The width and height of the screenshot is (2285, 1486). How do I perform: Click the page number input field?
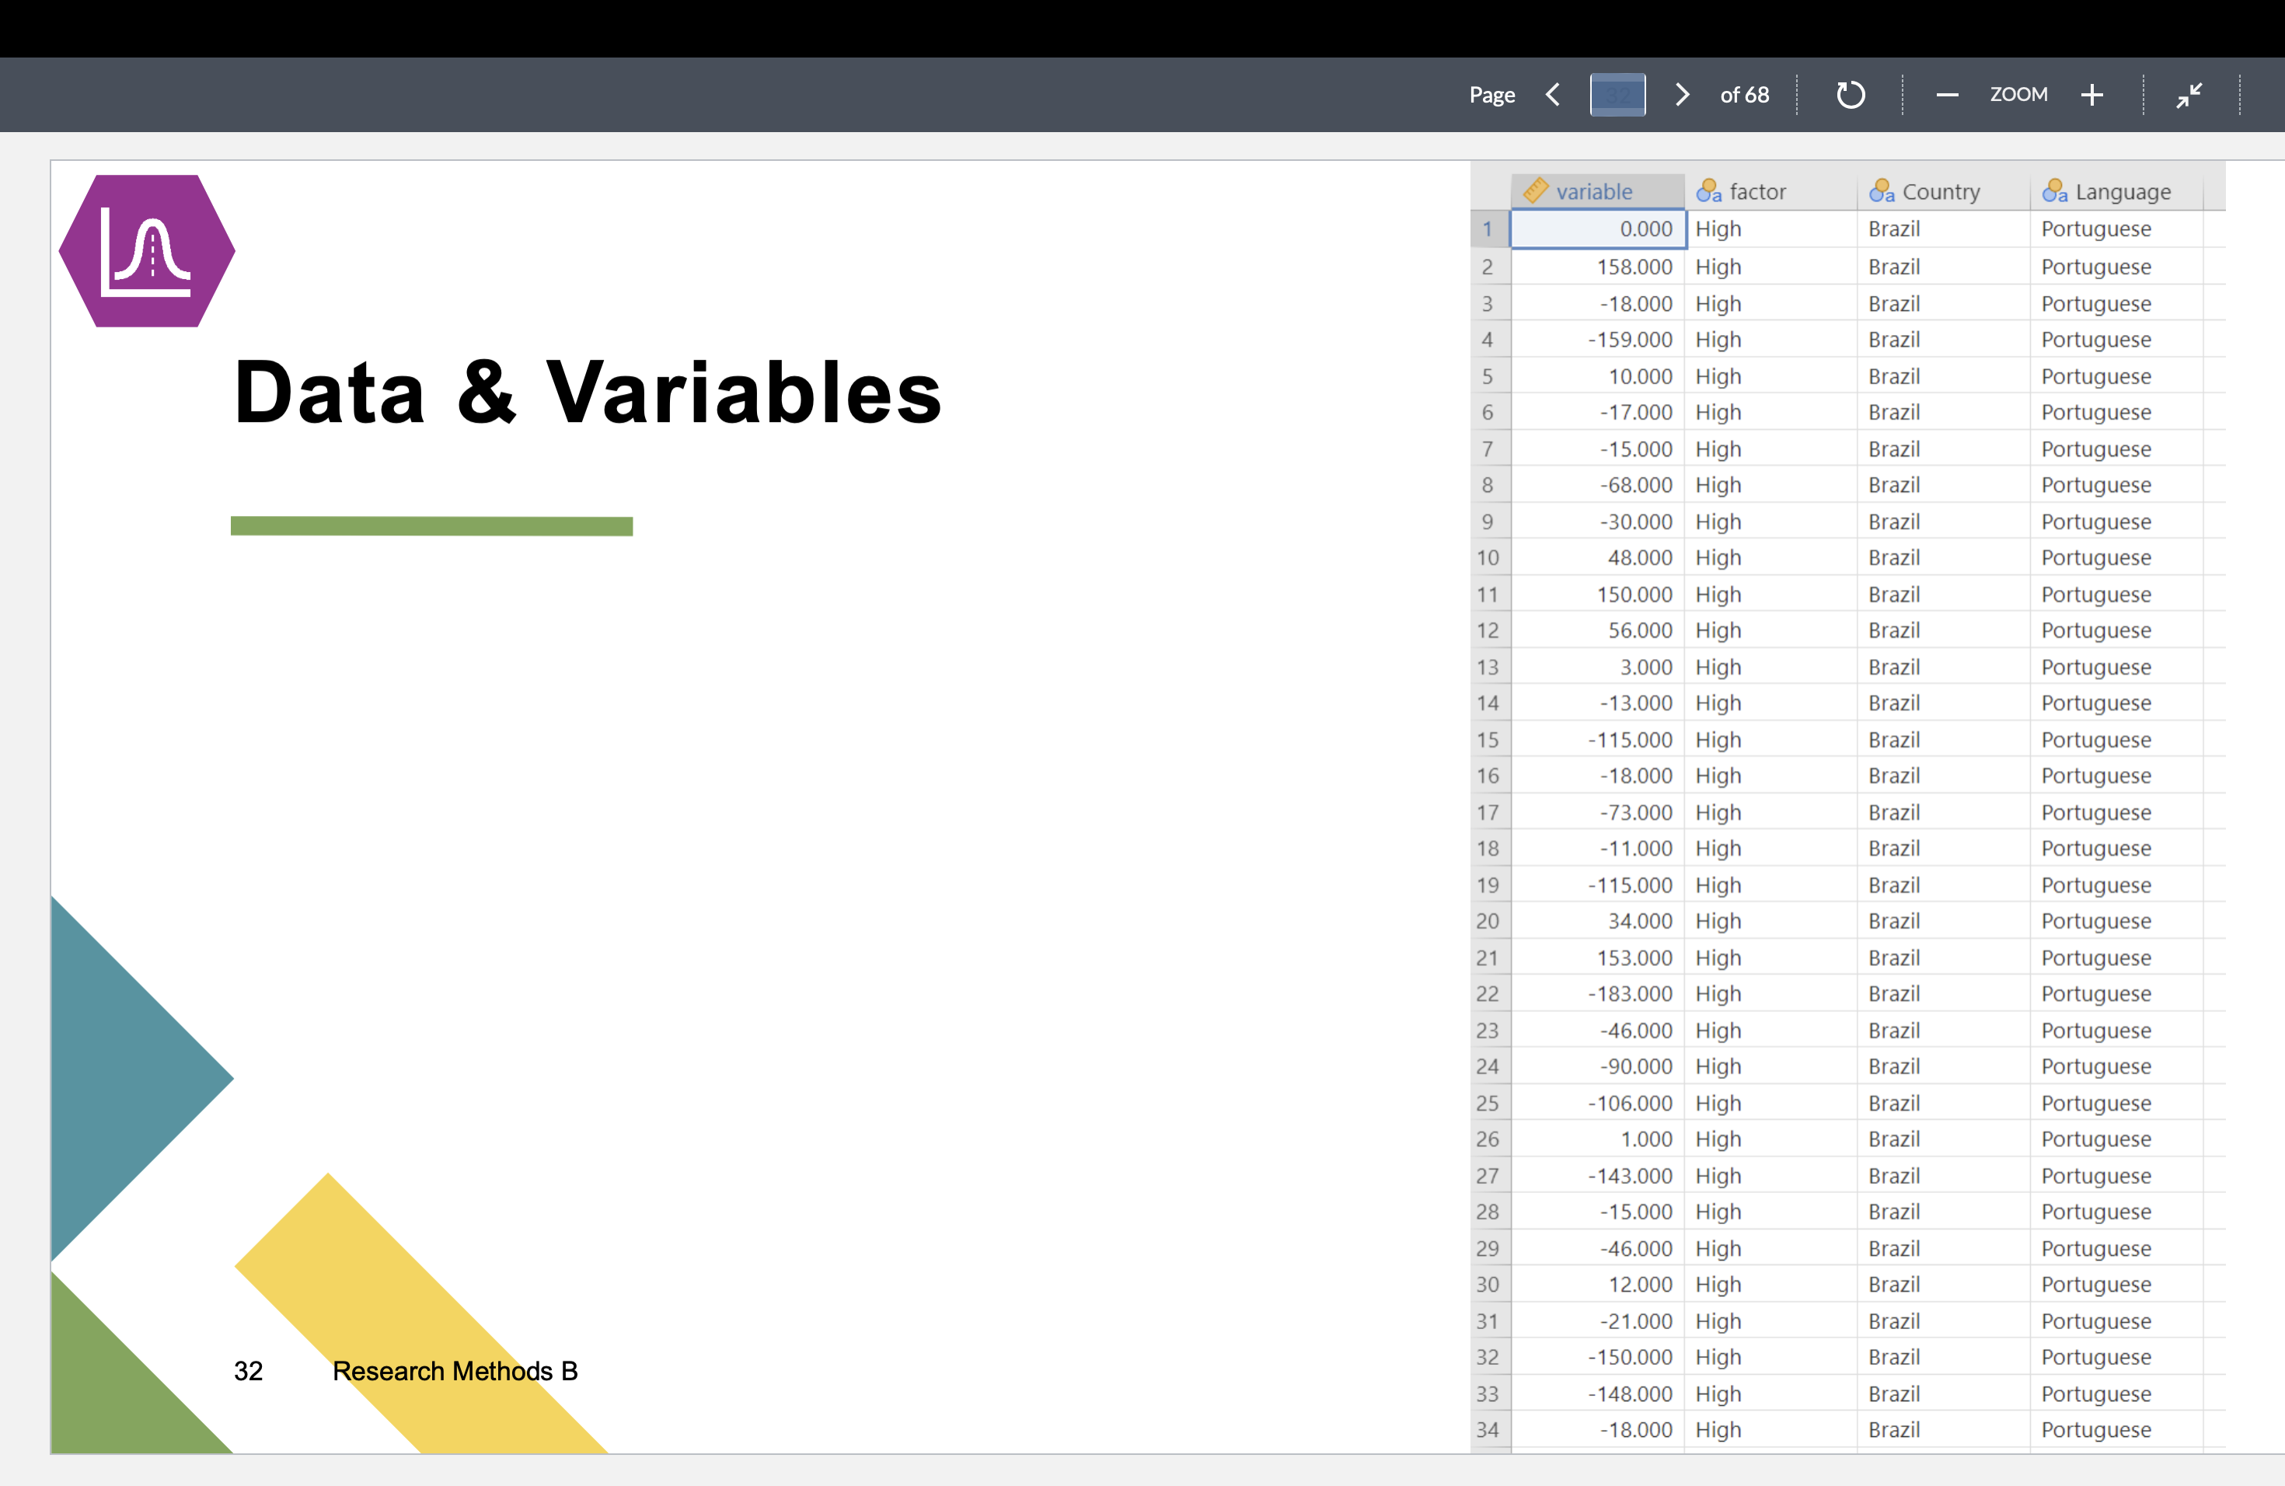click(1617, 94)
